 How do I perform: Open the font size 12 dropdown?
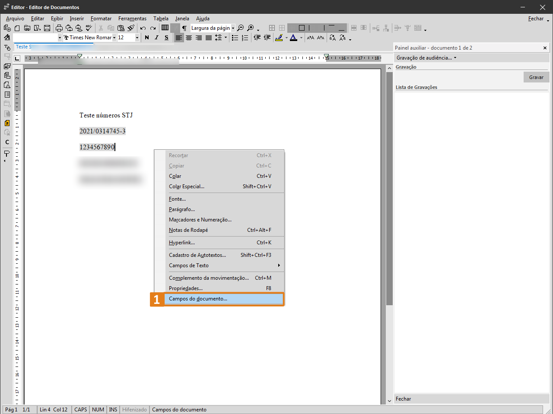(x=137, y=38)
